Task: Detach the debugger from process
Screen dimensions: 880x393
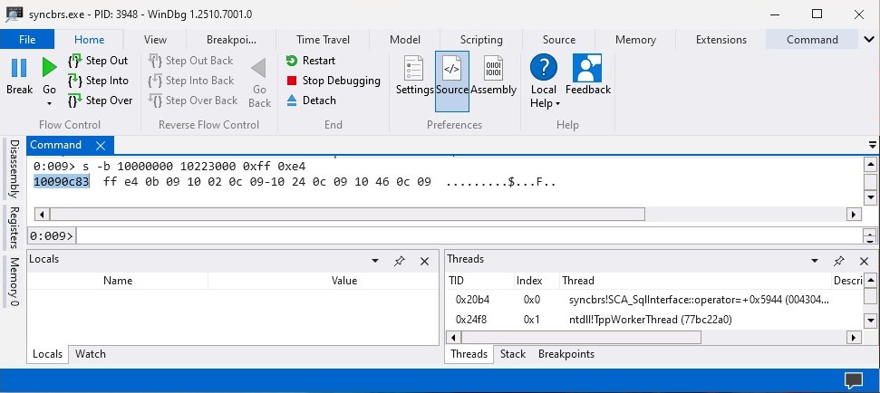Action: 311,101
